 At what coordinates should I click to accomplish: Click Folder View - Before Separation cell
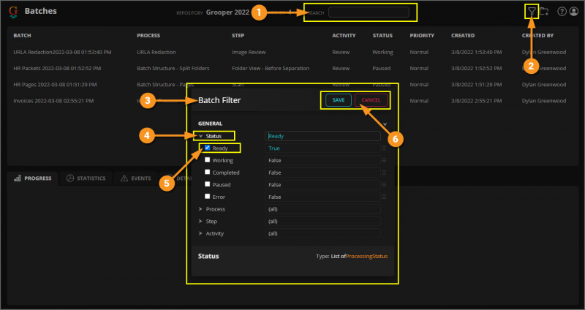coord(271,68)
